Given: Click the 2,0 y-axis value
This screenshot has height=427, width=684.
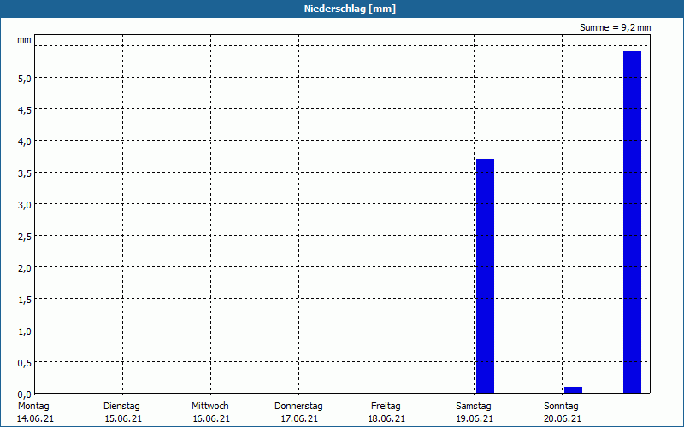Looking at the screenshot, I should [25, 268].
